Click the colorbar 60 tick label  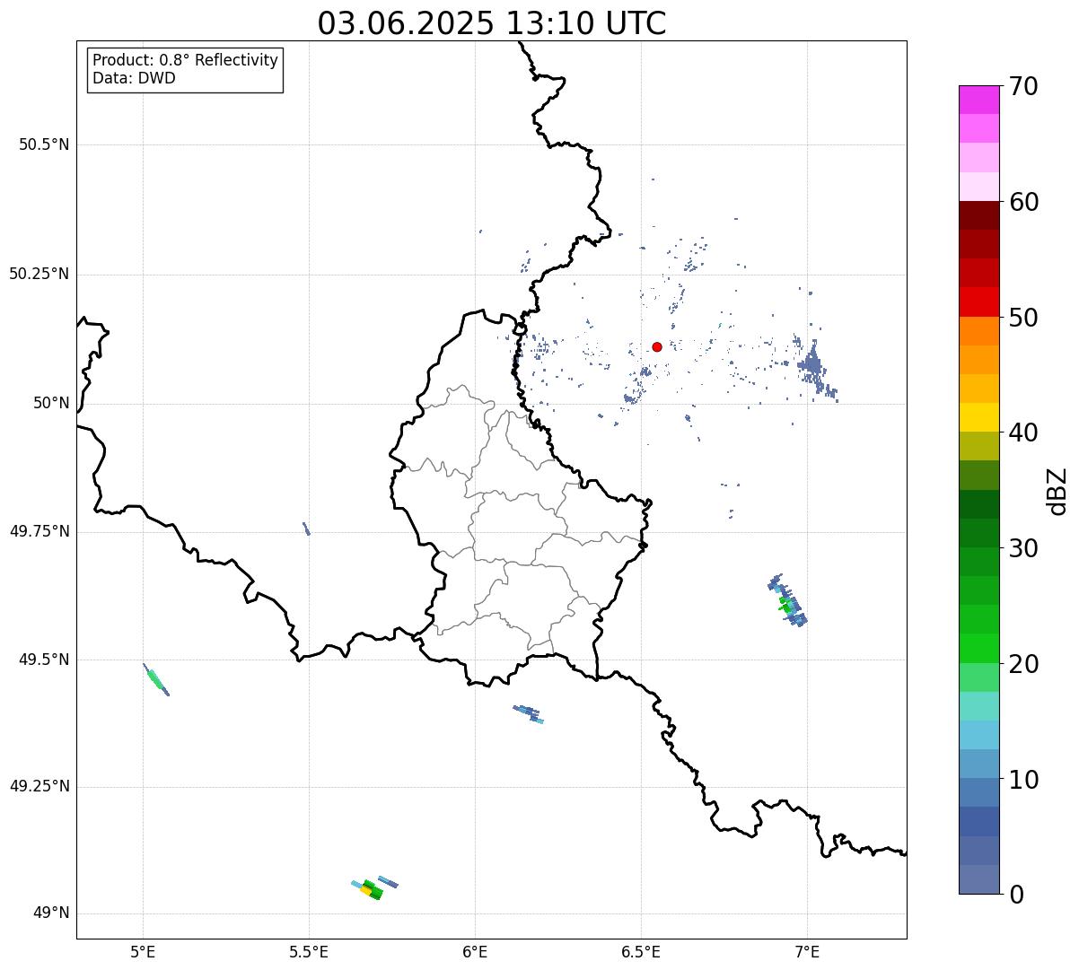(x=1023, y=202)
